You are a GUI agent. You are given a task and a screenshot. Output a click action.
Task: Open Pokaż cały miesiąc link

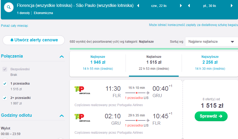point(15,26)
